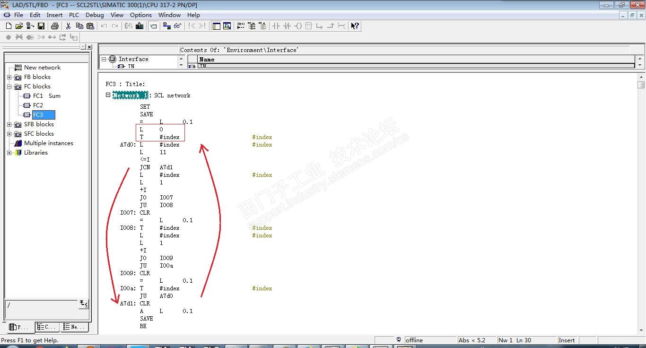646x348 pixels.
Task: Click the Copy toolbar icon
Action: tap(79, 26)
